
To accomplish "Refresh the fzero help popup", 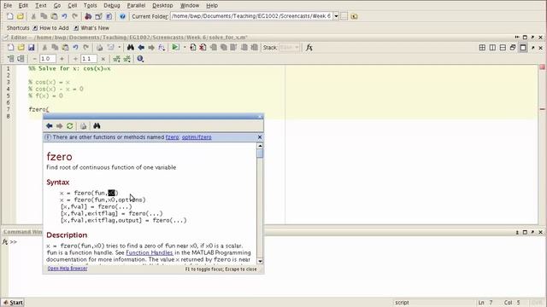I will [70, 126].
